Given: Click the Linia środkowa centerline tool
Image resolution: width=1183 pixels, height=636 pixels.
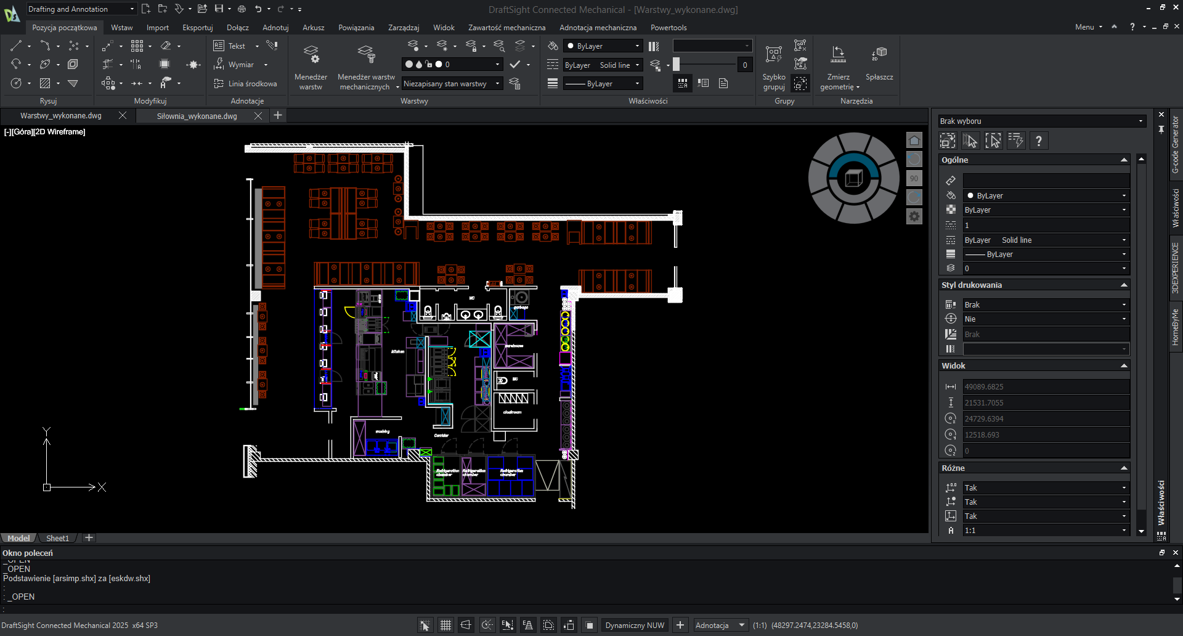Looking at the screenshot, I should coord(245,84).
